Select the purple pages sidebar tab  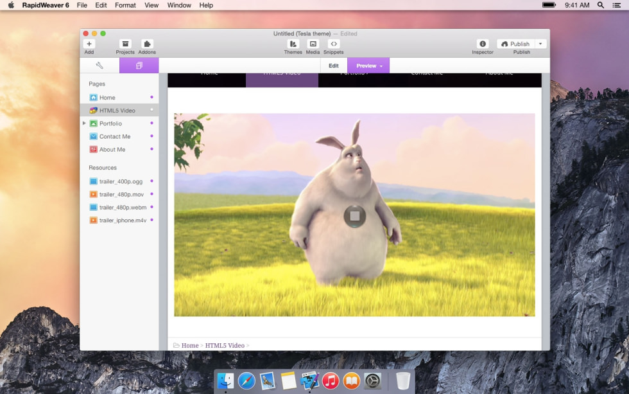[x=139, y=66]
